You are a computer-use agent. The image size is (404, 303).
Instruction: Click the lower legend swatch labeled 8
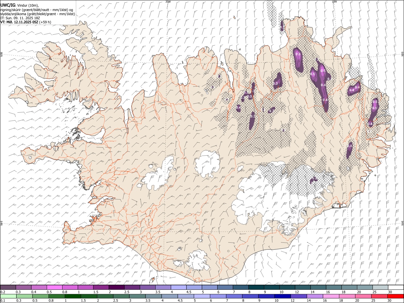(x=250, y=296)
